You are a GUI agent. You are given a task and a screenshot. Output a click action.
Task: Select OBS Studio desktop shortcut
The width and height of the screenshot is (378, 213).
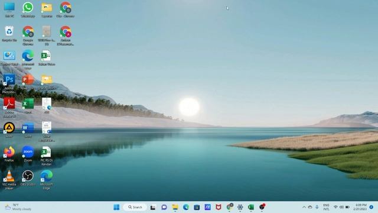tap(28, 178)
